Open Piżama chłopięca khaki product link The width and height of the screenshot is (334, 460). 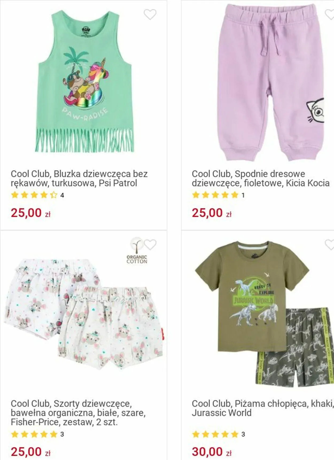pyautogui.click(x=263, y=408)
